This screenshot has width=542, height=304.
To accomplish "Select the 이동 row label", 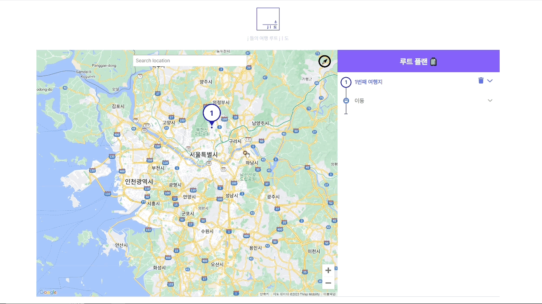I will click(359, 100).
